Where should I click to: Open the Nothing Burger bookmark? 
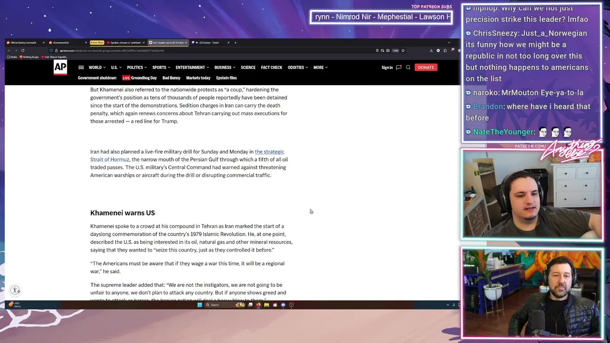(29, 57)
